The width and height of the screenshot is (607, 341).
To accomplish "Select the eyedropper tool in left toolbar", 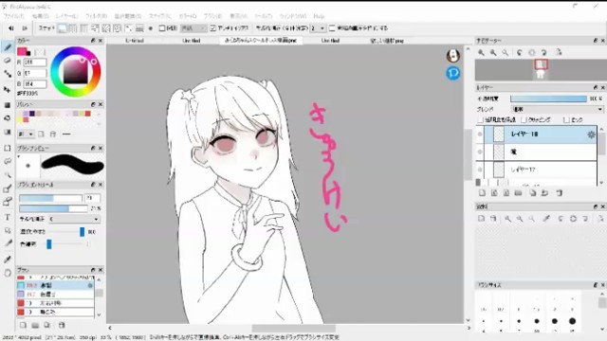I will click(x=8, y=259).
